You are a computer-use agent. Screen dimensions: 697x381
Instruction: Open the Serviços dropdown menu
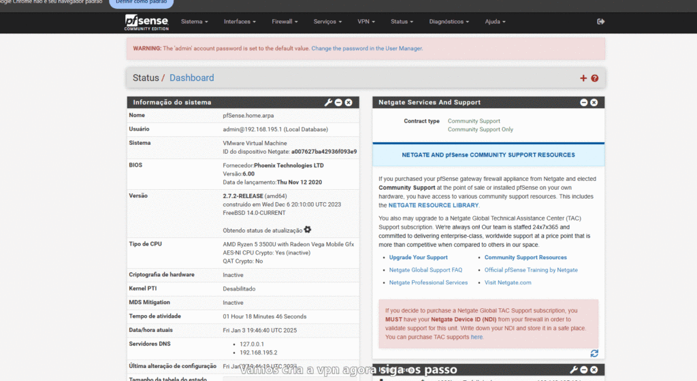(327, 21)
